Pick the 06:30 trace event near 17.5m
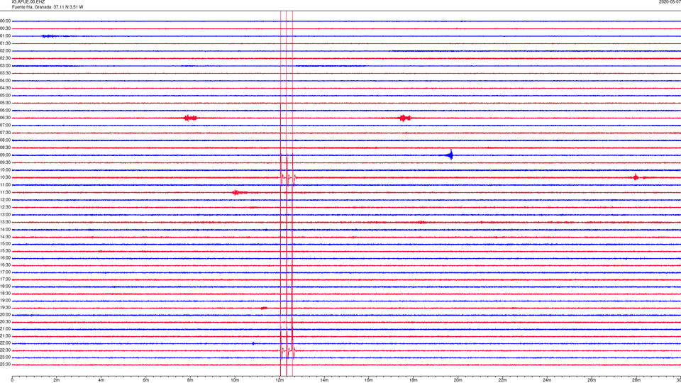 pos(404,118)
